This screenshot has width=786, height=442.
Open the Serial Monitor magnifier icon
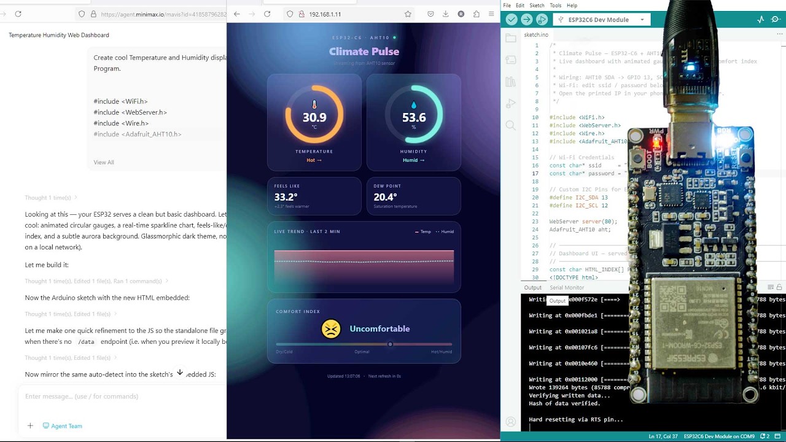(777, 20)
